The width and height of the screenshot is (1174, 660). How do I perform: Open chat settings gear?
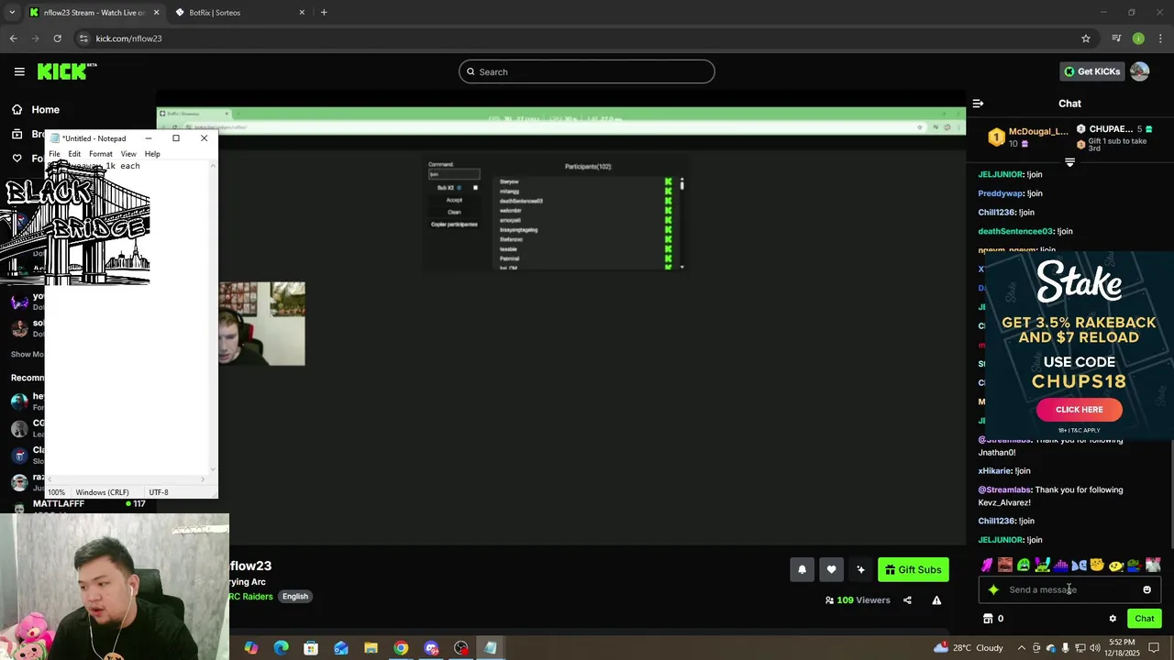[x=1113, y=619]
